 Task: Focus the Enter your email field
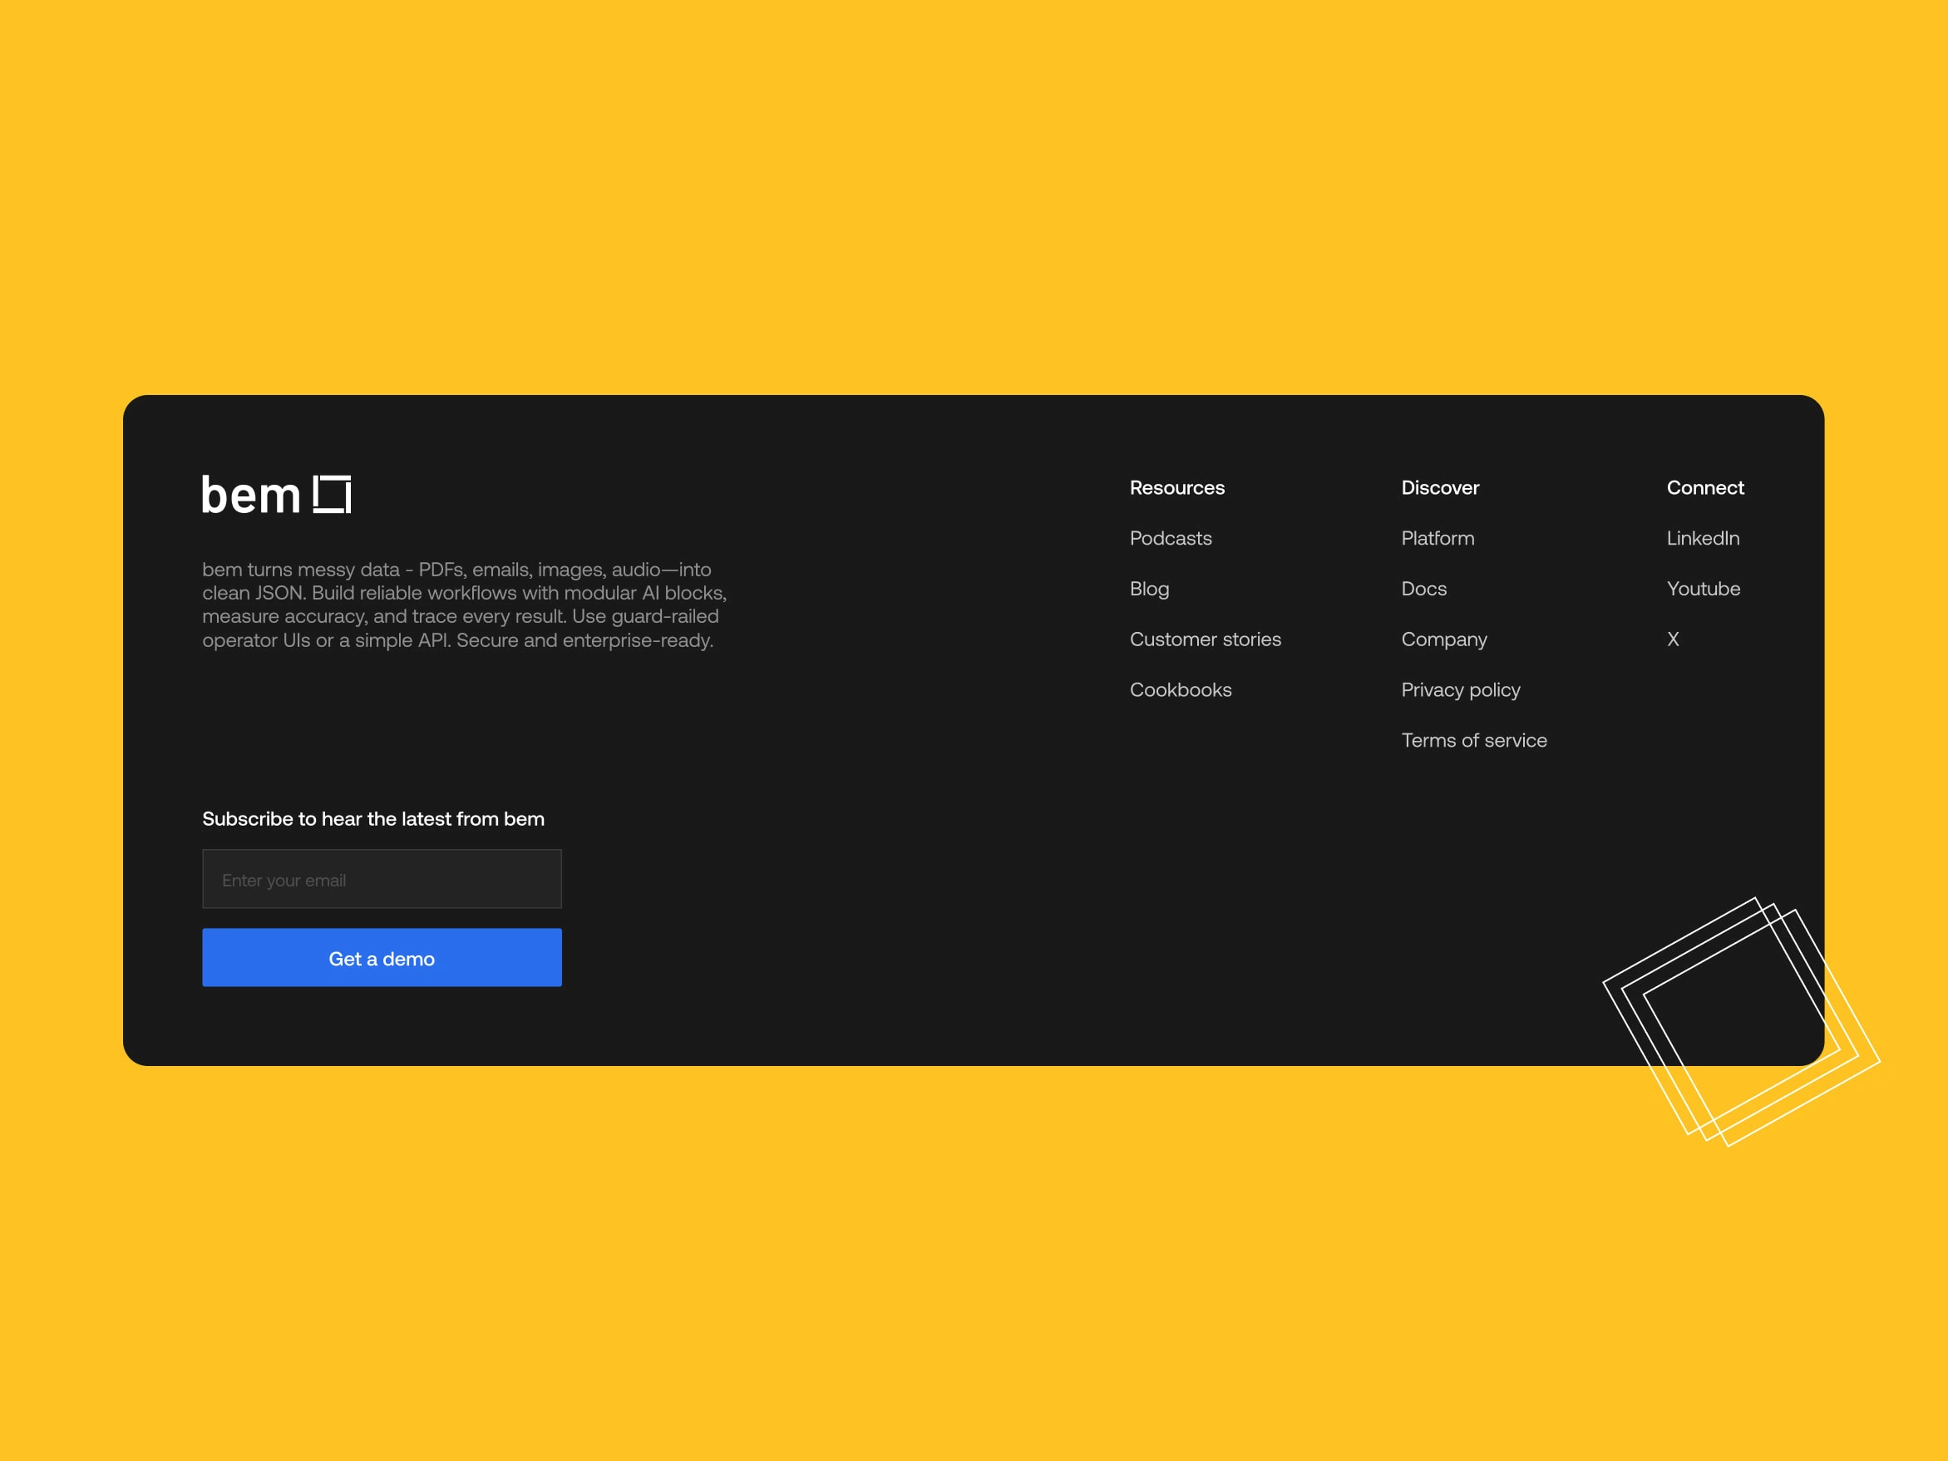coord(382,879)
